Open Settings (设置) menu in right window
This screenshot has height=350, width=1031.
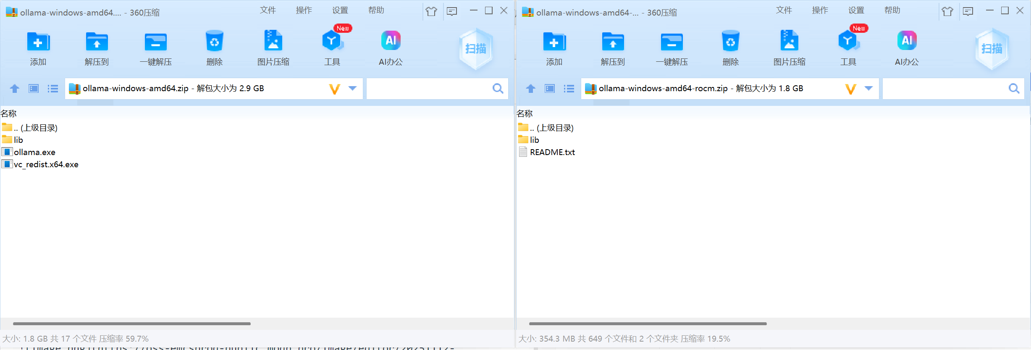(856, 10)
